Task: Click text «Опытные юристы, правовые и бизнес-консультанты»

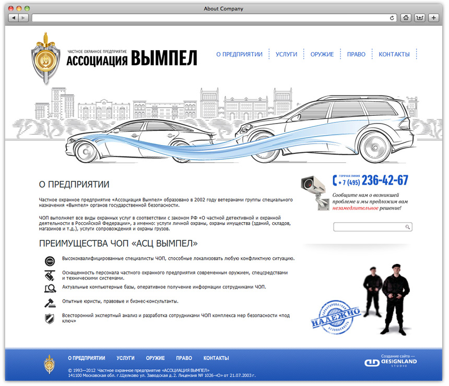Action: click(120, 301)
